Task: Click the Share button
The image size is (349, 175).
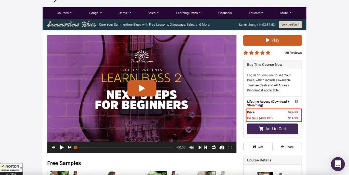Action: (287, 147)
